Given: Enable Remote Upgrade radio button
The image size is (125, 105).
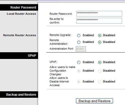Looking at the screenshot, I should pyautogui.click(x=79, y=35).
